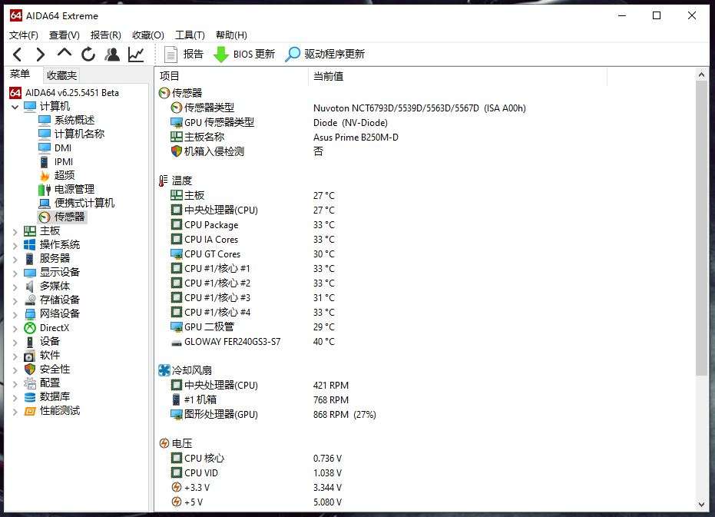Click the speaker icon beside 多媒体
This screenshot has height=517, width=715.
[x=30, y=287]
